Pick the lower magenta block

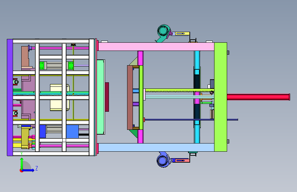[x=140, y=136]
